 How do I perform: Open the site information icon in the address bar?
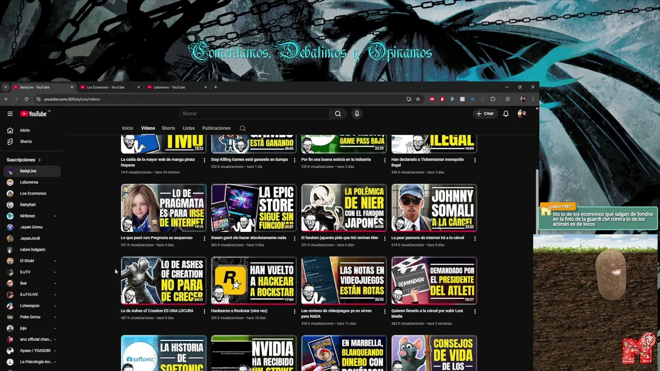click(x=38, y=99)
